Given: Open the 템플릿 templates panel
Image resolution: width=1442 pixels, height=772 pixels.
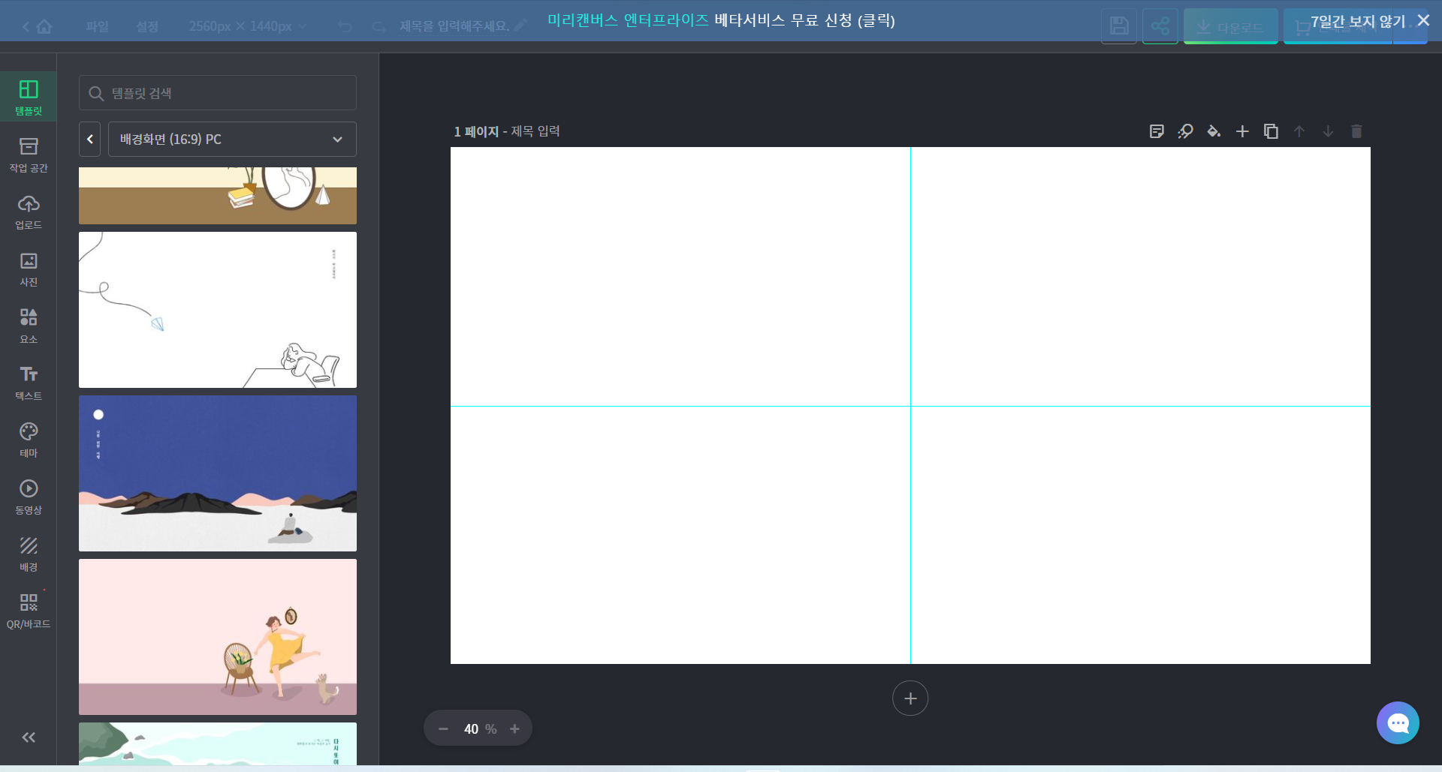Looking at the screenshot, I should coord(29,98).
